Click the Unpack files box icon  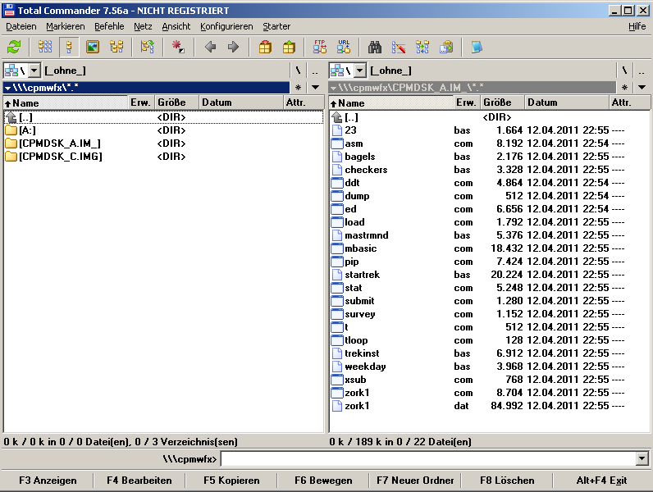289,47
